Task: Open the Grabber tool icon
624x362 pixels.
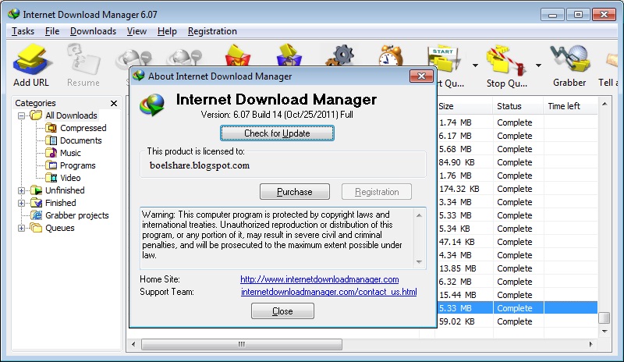Action: [x=569, y=59]
